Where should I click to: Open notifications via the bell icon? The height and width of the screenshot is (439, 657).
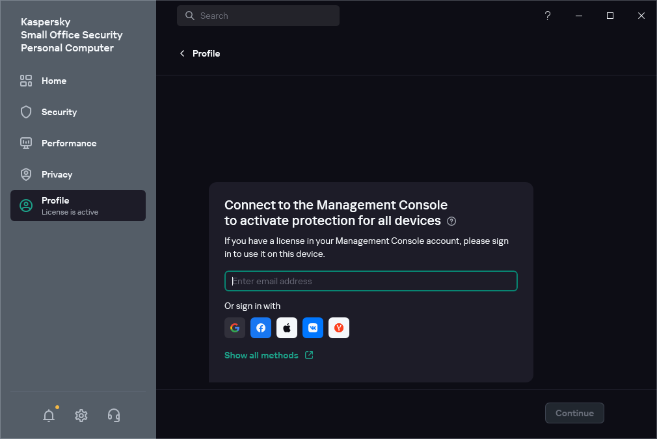coord(49,415)
